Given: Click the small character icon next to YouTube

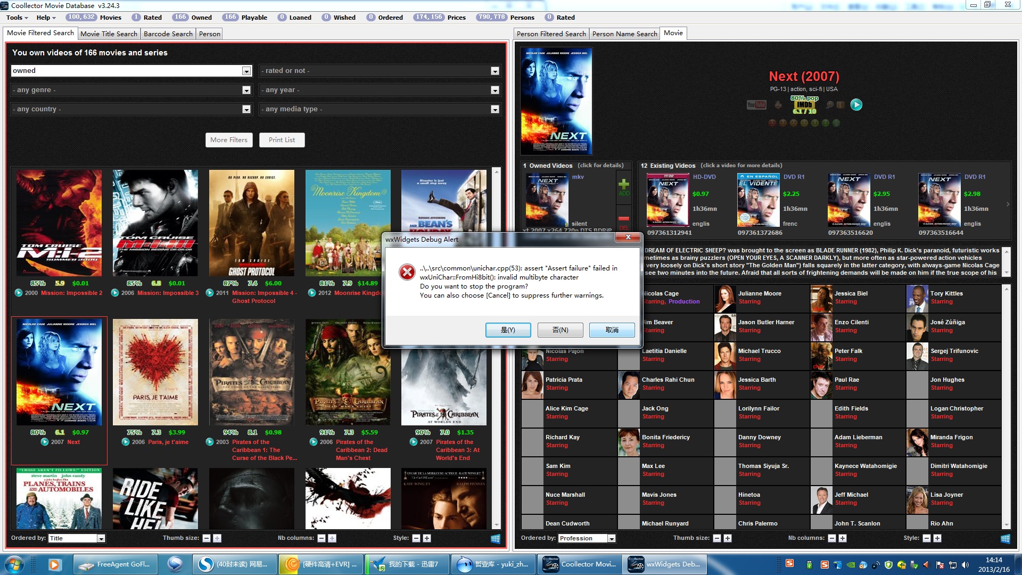Looking at the screenshot, I should pyautogui.click(x=778, y=105).
